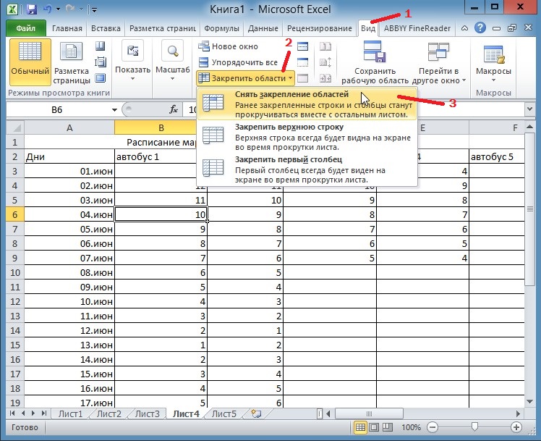Toggle the Page Layout view button in status bar

pos(374,427)
